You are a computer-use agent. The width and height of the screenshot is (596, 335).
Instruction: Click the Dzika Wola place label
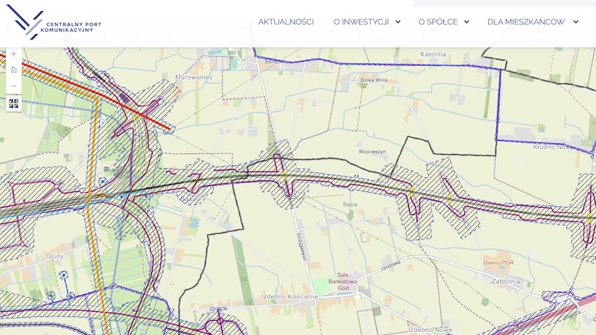[x=374, y=79]
